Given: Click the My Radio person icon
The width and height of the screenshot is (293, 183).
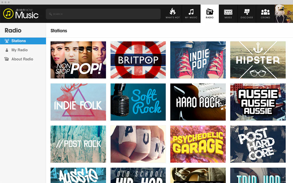Looking at the screenshot, I should tap(7, 50).
